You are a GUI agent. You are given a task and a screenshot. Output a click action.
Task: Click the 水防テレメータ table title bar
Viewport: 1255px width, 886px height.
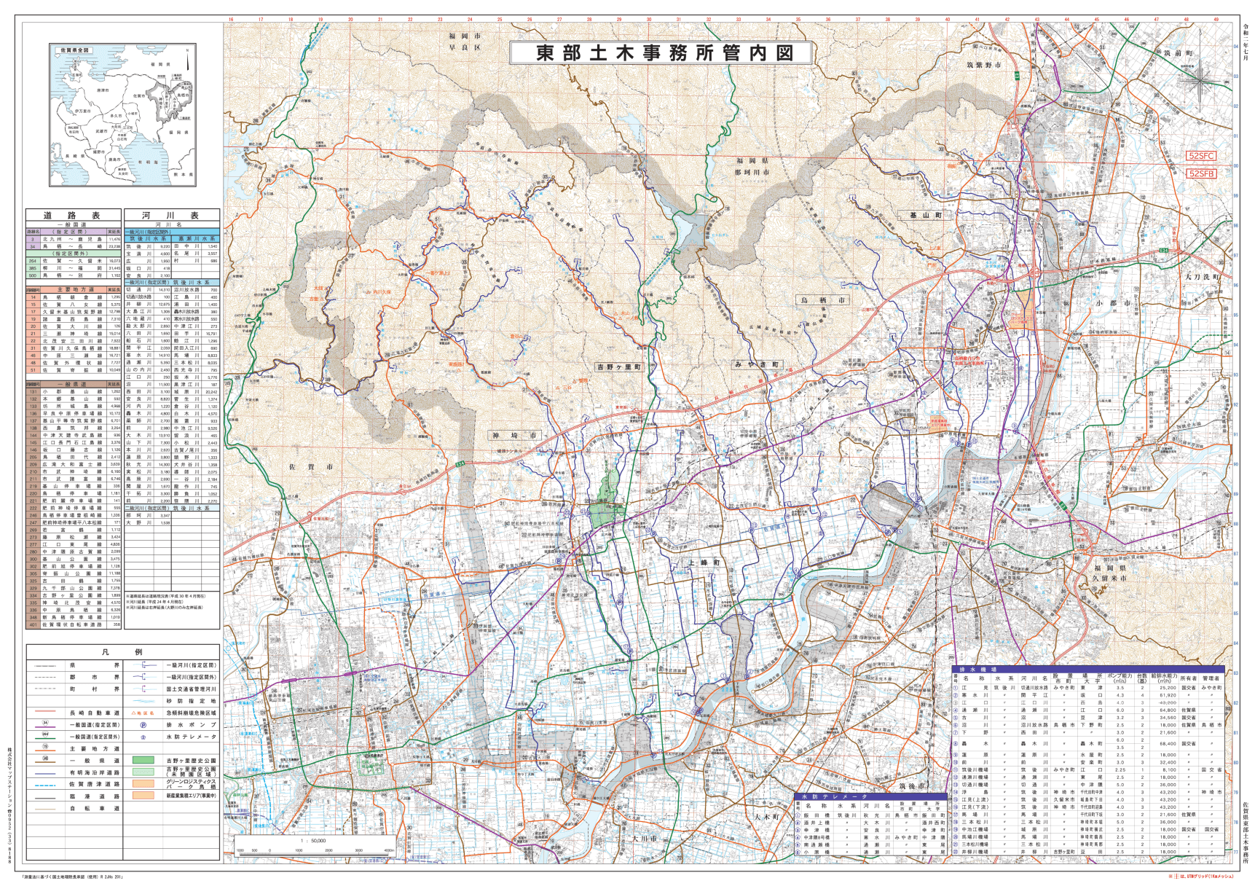[870, 796]
